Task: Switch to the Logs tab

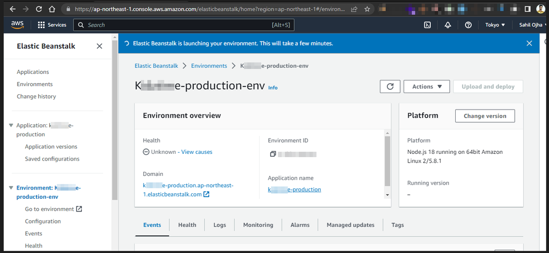Action: point(220,225)
